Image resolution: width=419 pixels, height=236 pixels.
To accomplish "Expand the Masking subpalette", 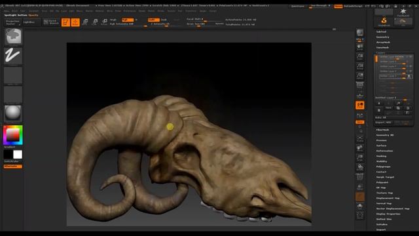I will pos(381,156).
